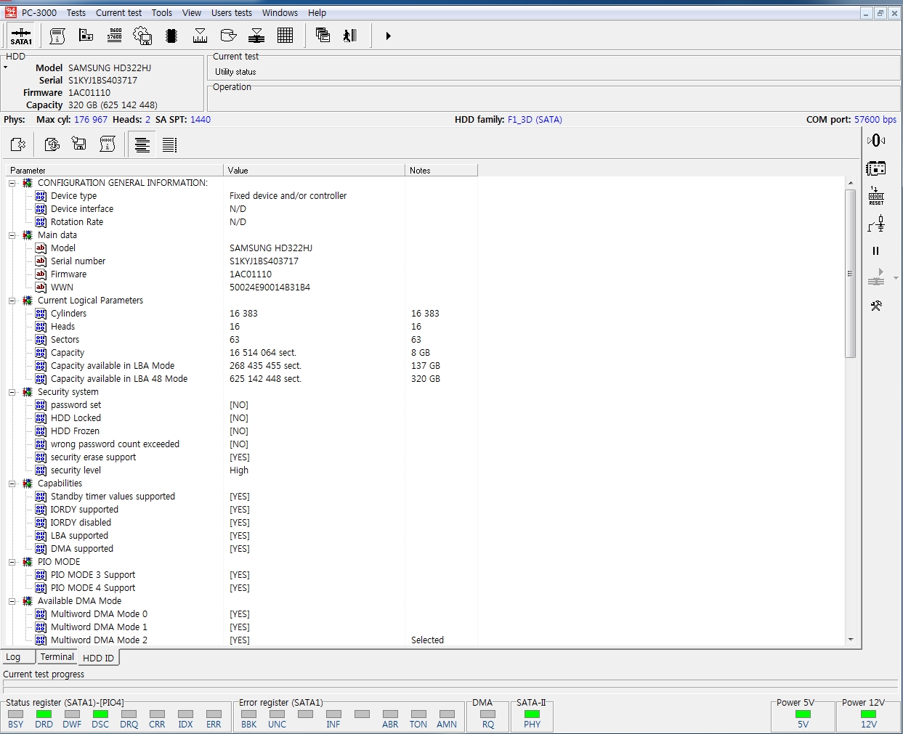Collapse the Main data tree node

[12, 235]
